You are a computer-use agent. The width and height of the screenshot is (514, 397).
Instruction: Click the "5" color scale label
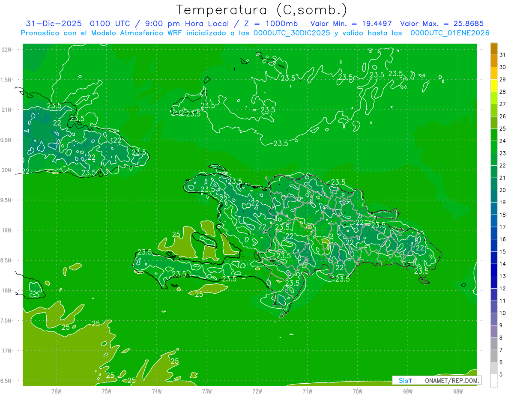501,374
